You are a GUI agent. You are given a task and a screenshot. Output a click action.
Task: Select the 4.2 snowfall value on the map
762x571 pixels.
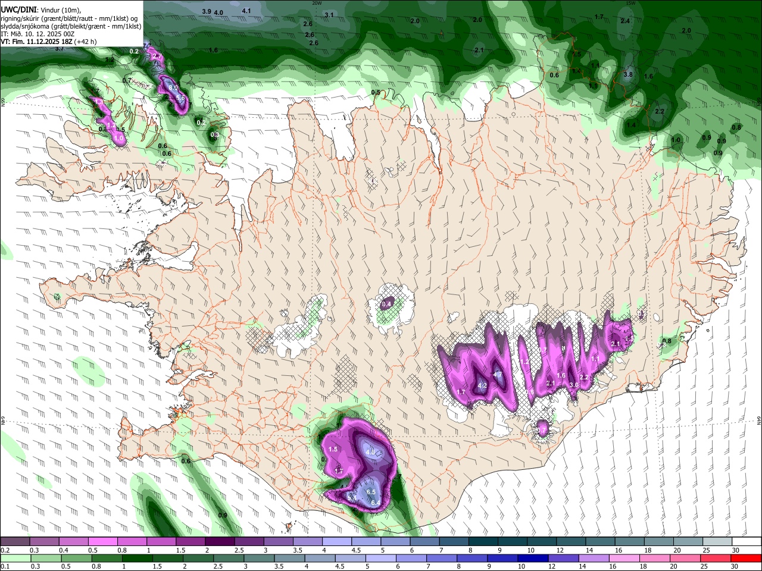(483, 385)
